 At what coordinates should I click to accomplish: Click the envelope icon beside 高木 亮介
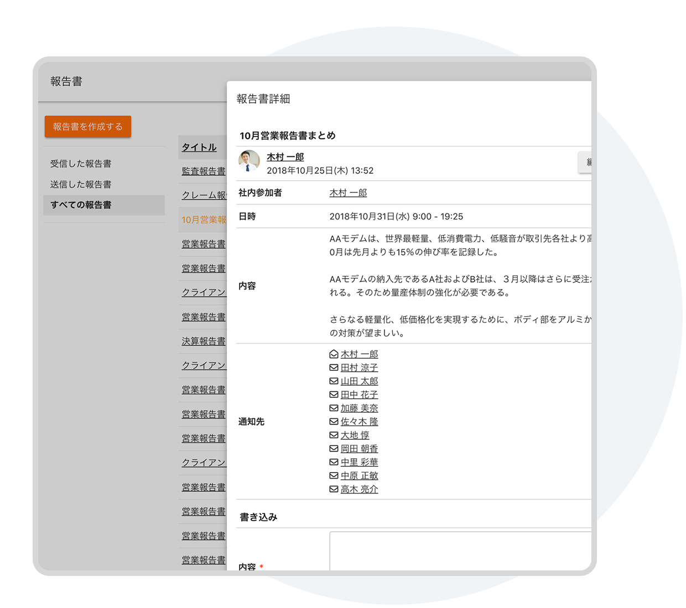click(333, 489)
